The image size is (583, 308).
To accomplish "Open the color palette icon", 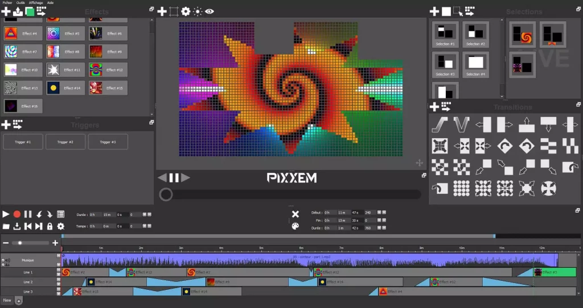I will click(x=295, y=226).
